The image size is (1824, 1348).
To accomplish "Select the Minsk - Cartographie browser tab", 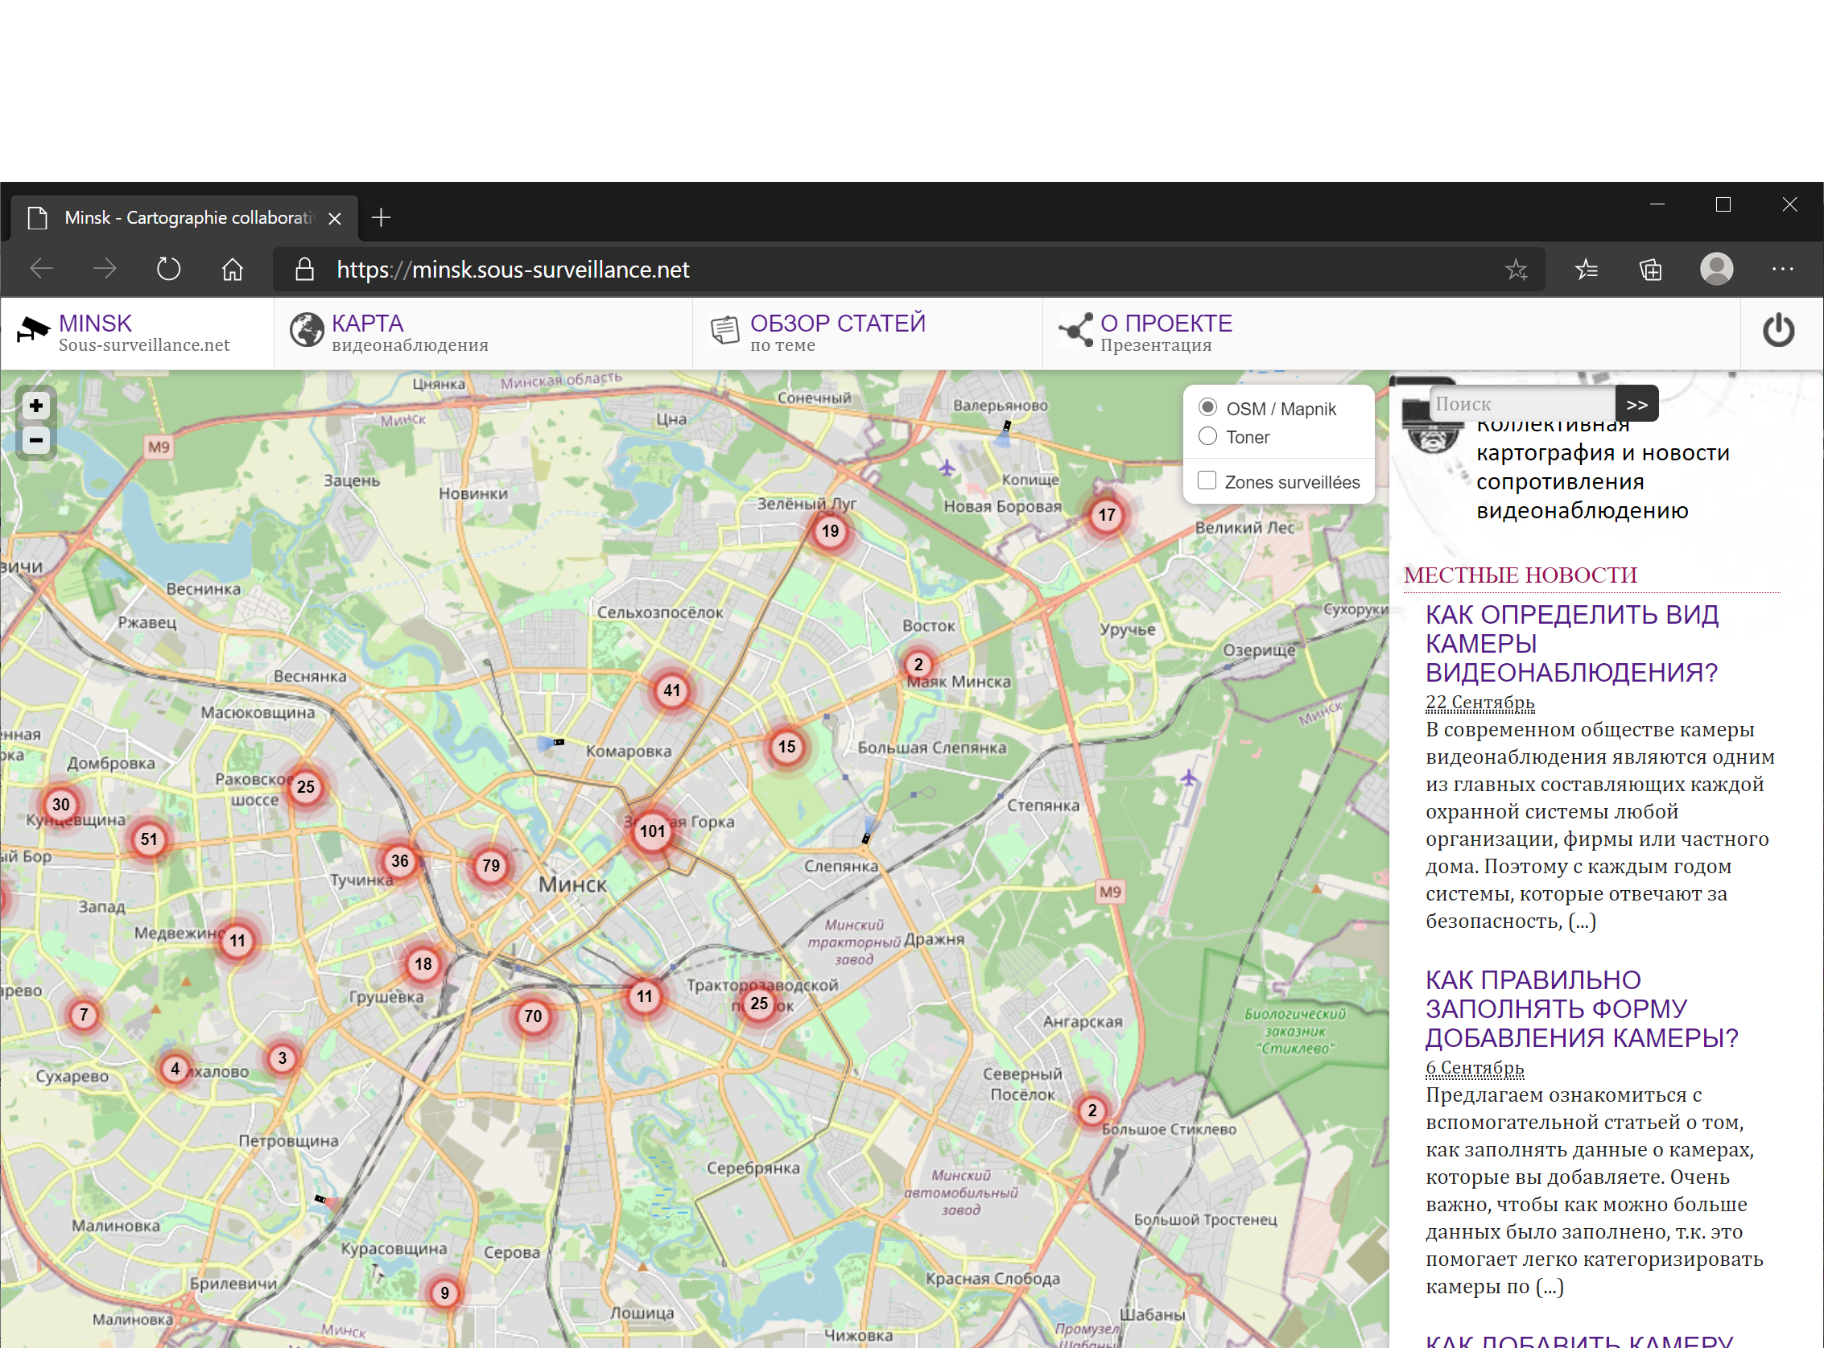I will [x=184, y=218].
